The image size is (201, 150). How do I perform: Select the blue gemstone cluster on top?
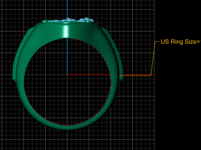[x=72, y=20]
